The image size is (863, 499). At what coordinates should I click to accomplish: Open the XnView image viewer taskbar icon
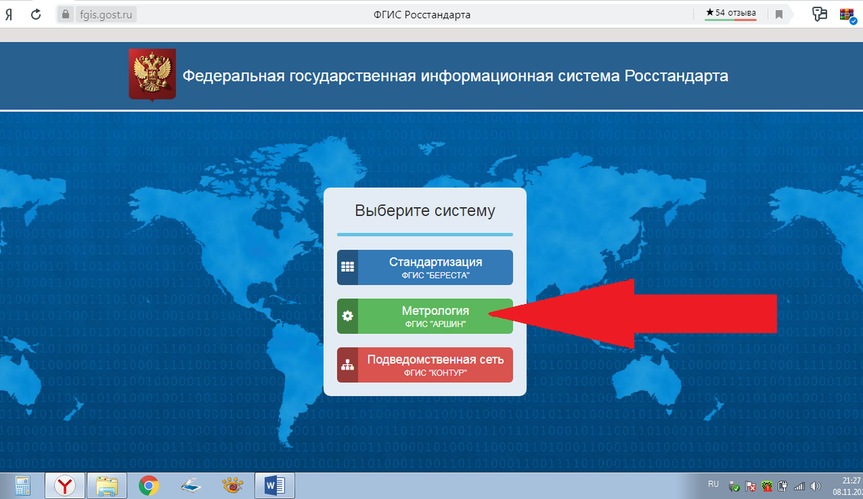pos(232,486)
